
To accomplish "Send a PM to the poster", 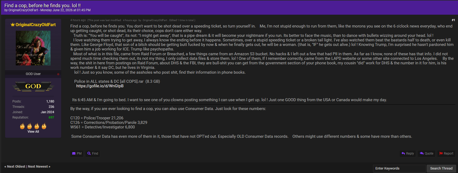I will [x=77, y=154].
